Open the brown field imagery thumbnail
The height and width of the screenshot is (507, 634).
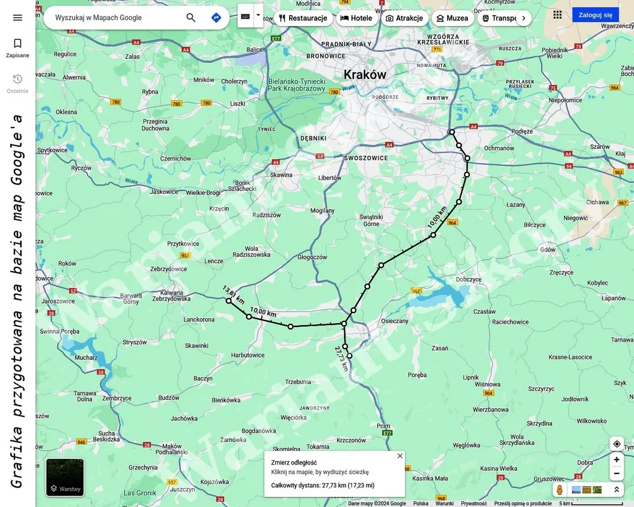click(586, 490)
